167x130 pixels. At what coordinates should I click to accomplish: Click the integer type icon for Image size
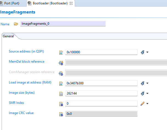61,94
